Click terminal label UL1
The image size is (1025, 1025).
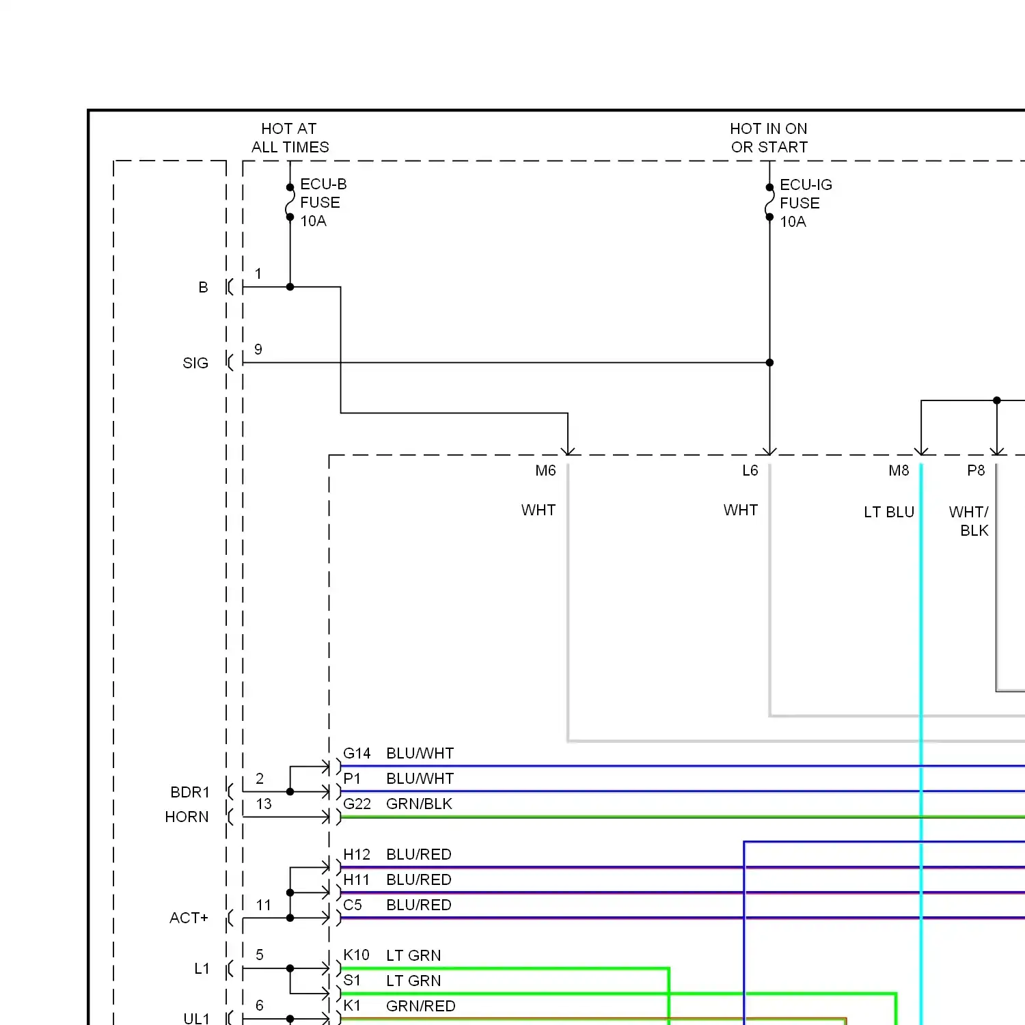click(x=196, y=1019)
